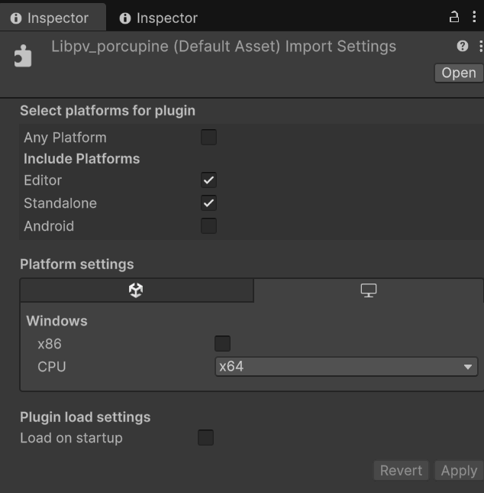Image resolution: width=484 pixels, height=493 pixels.
Task: Enable the Android platform checkbox
Action: [208, 226]
